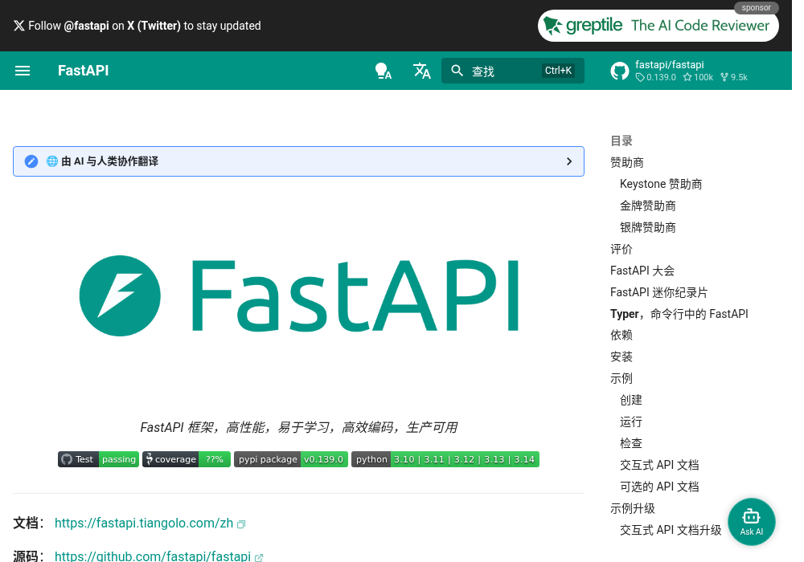Open the Ask AI chat button
Screen dimensions: 804x562
(x=751, y=522)
